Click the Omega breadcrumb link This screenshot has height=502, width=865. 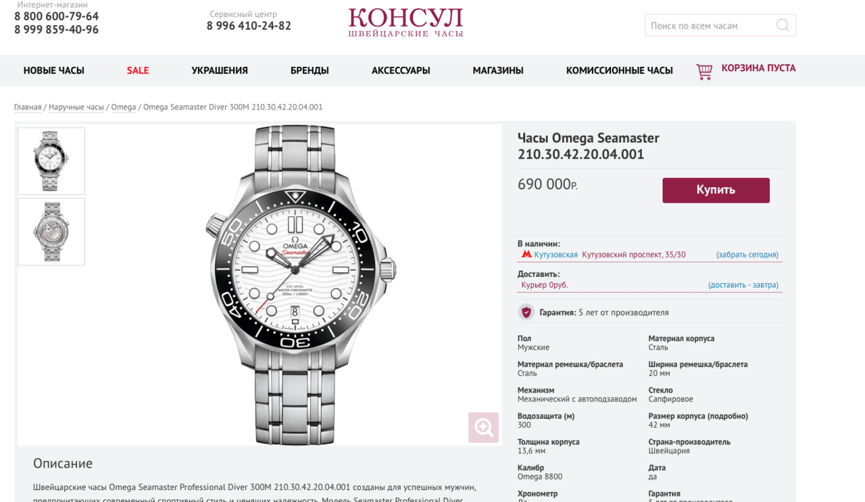(x=124, y=107)
